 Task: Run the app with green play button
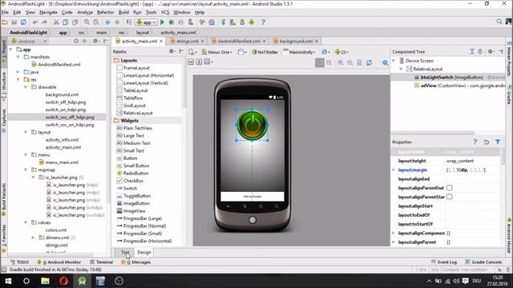(x=162, y=22)
